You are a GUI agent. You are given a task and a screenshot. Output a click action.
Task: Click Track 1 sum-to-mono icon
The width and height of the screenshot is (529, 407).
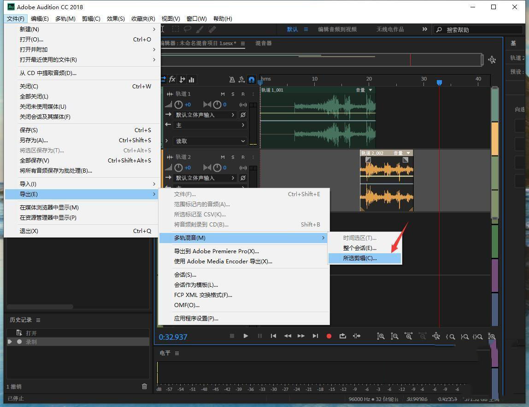243,105
